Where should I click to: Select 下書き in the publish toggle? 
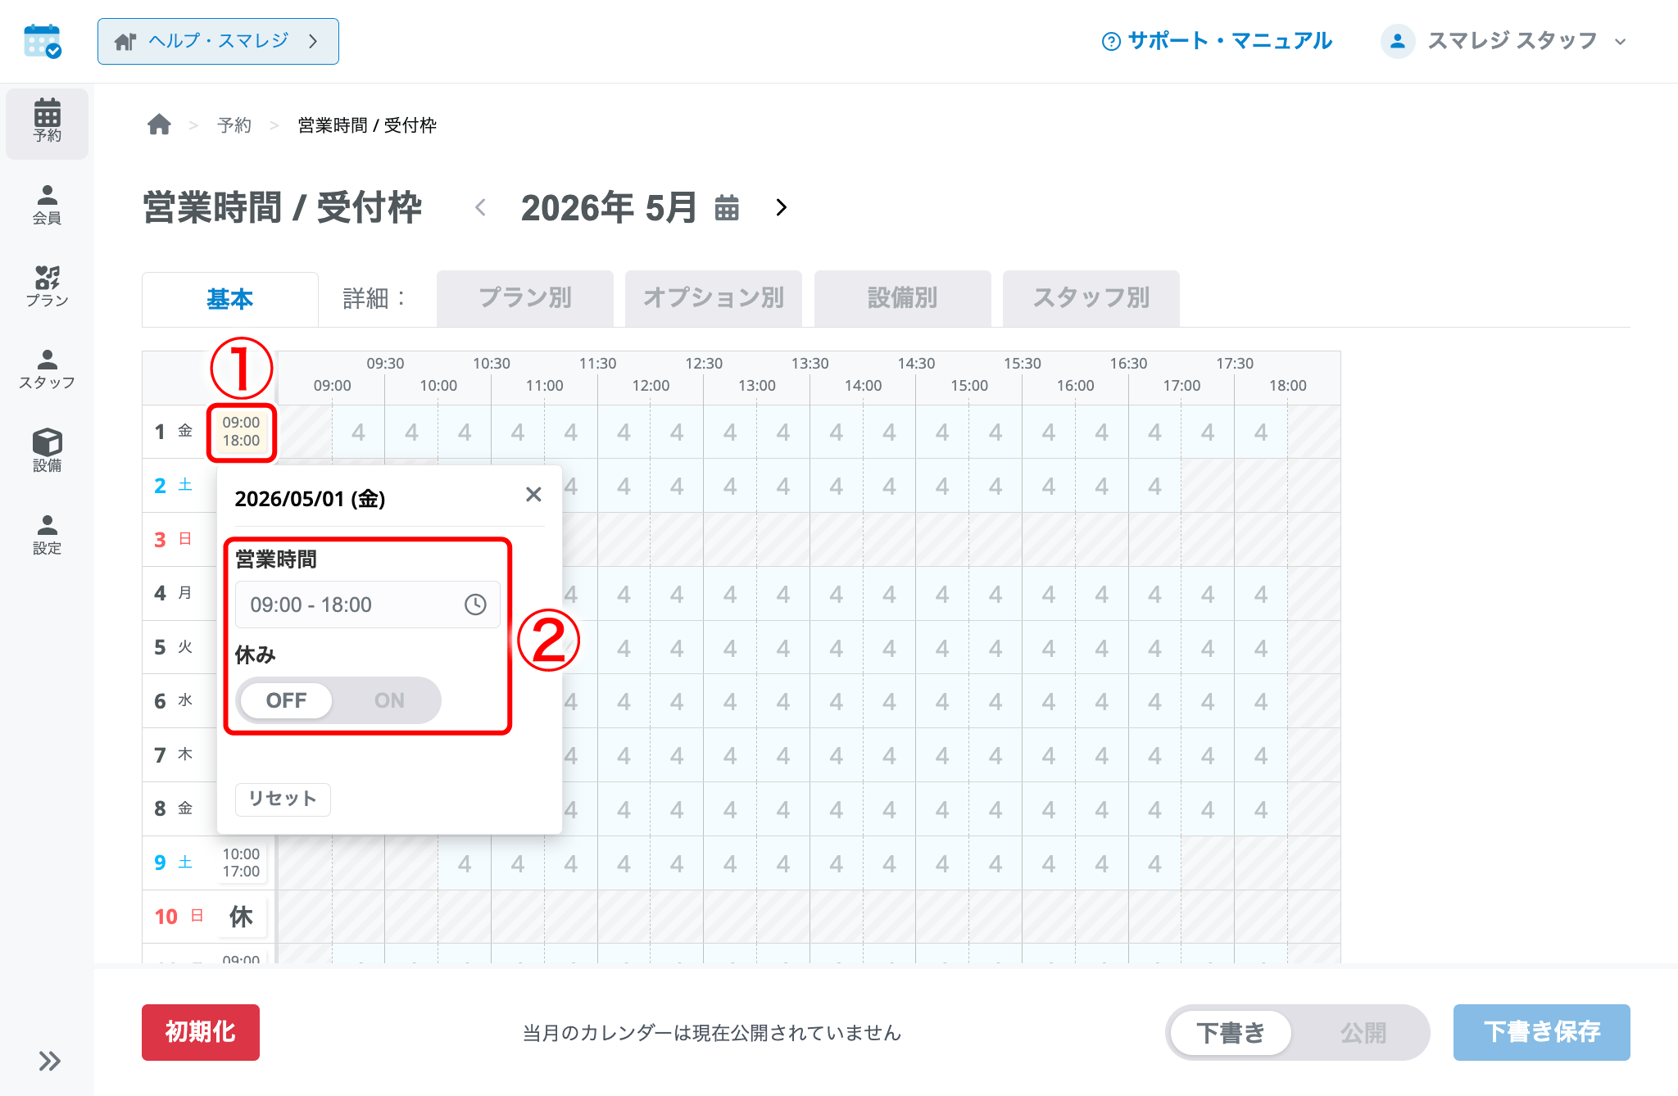[1231, 1033]
